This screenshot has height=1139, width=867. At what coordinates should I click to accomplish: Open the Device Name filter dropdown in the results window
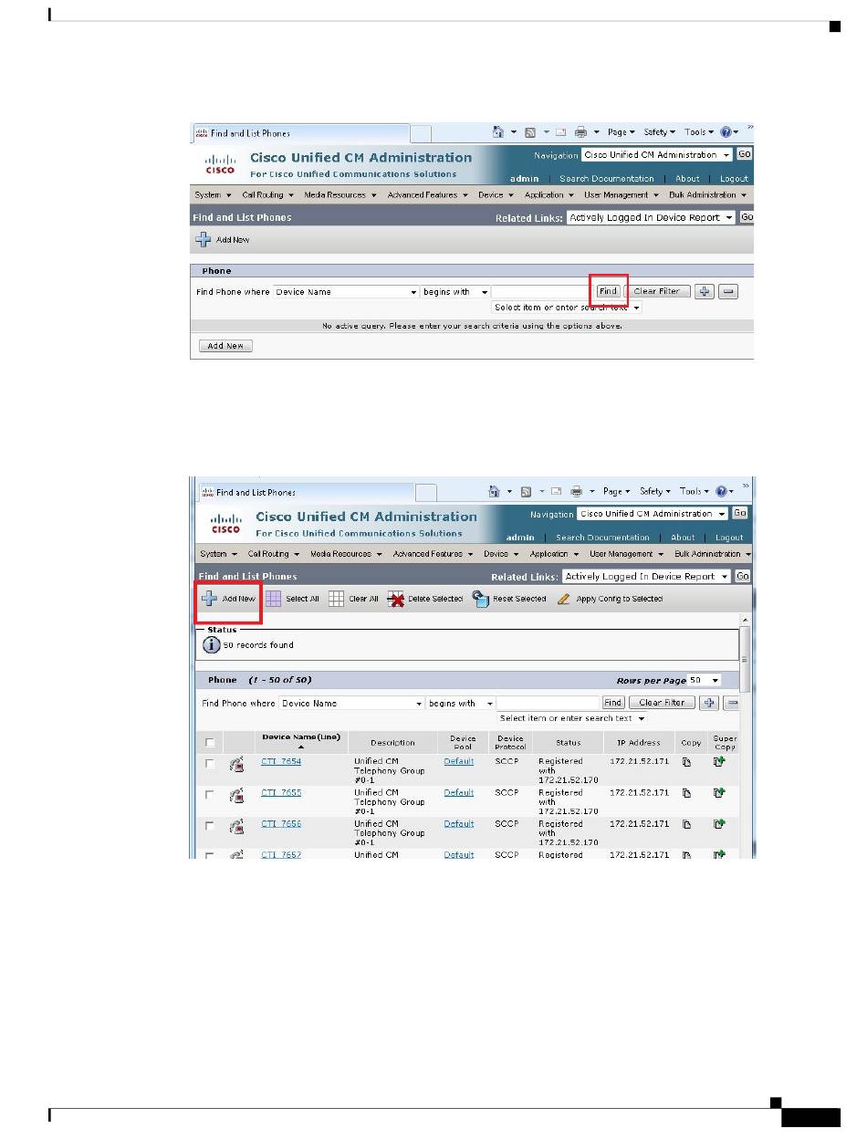(351, 704)
